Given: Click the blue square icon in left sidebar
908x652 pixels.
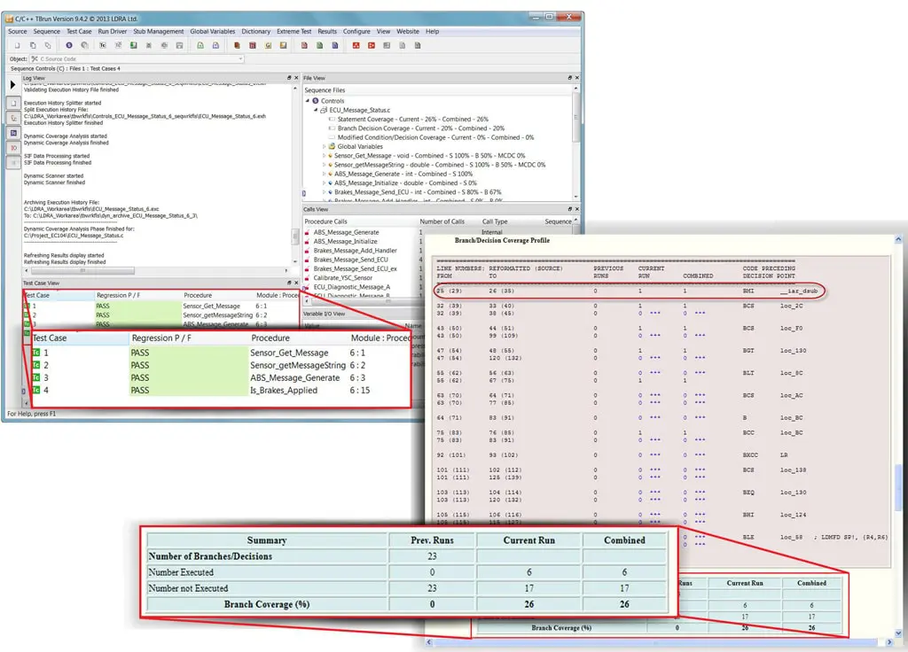Looking at the screenshot, I should click(13, 132).
